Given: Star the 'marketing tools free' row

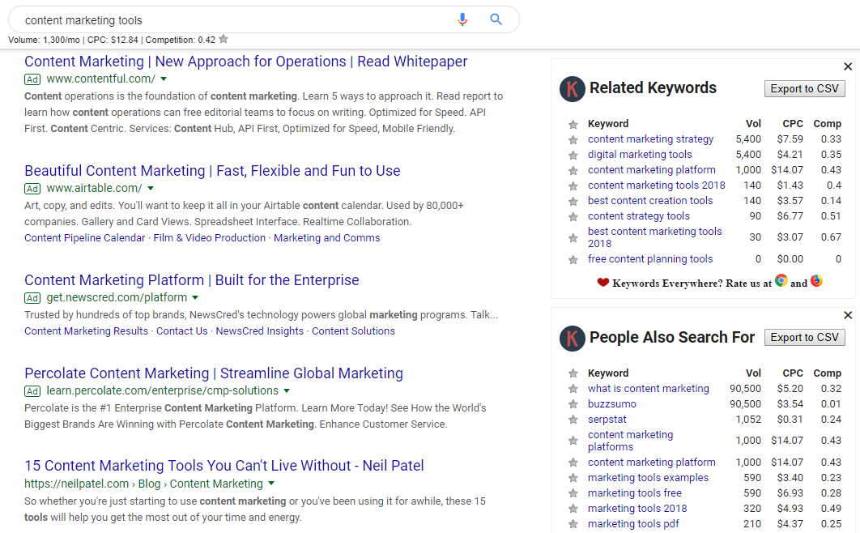Looking at the screenshot, I should [x=573, y=493].
